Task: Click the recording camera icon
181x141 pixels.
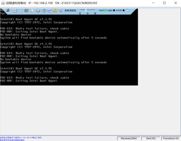Action: (x=61, y=11)
